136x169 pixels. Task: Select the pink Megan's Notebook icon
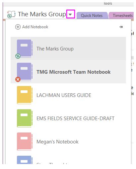25,142
